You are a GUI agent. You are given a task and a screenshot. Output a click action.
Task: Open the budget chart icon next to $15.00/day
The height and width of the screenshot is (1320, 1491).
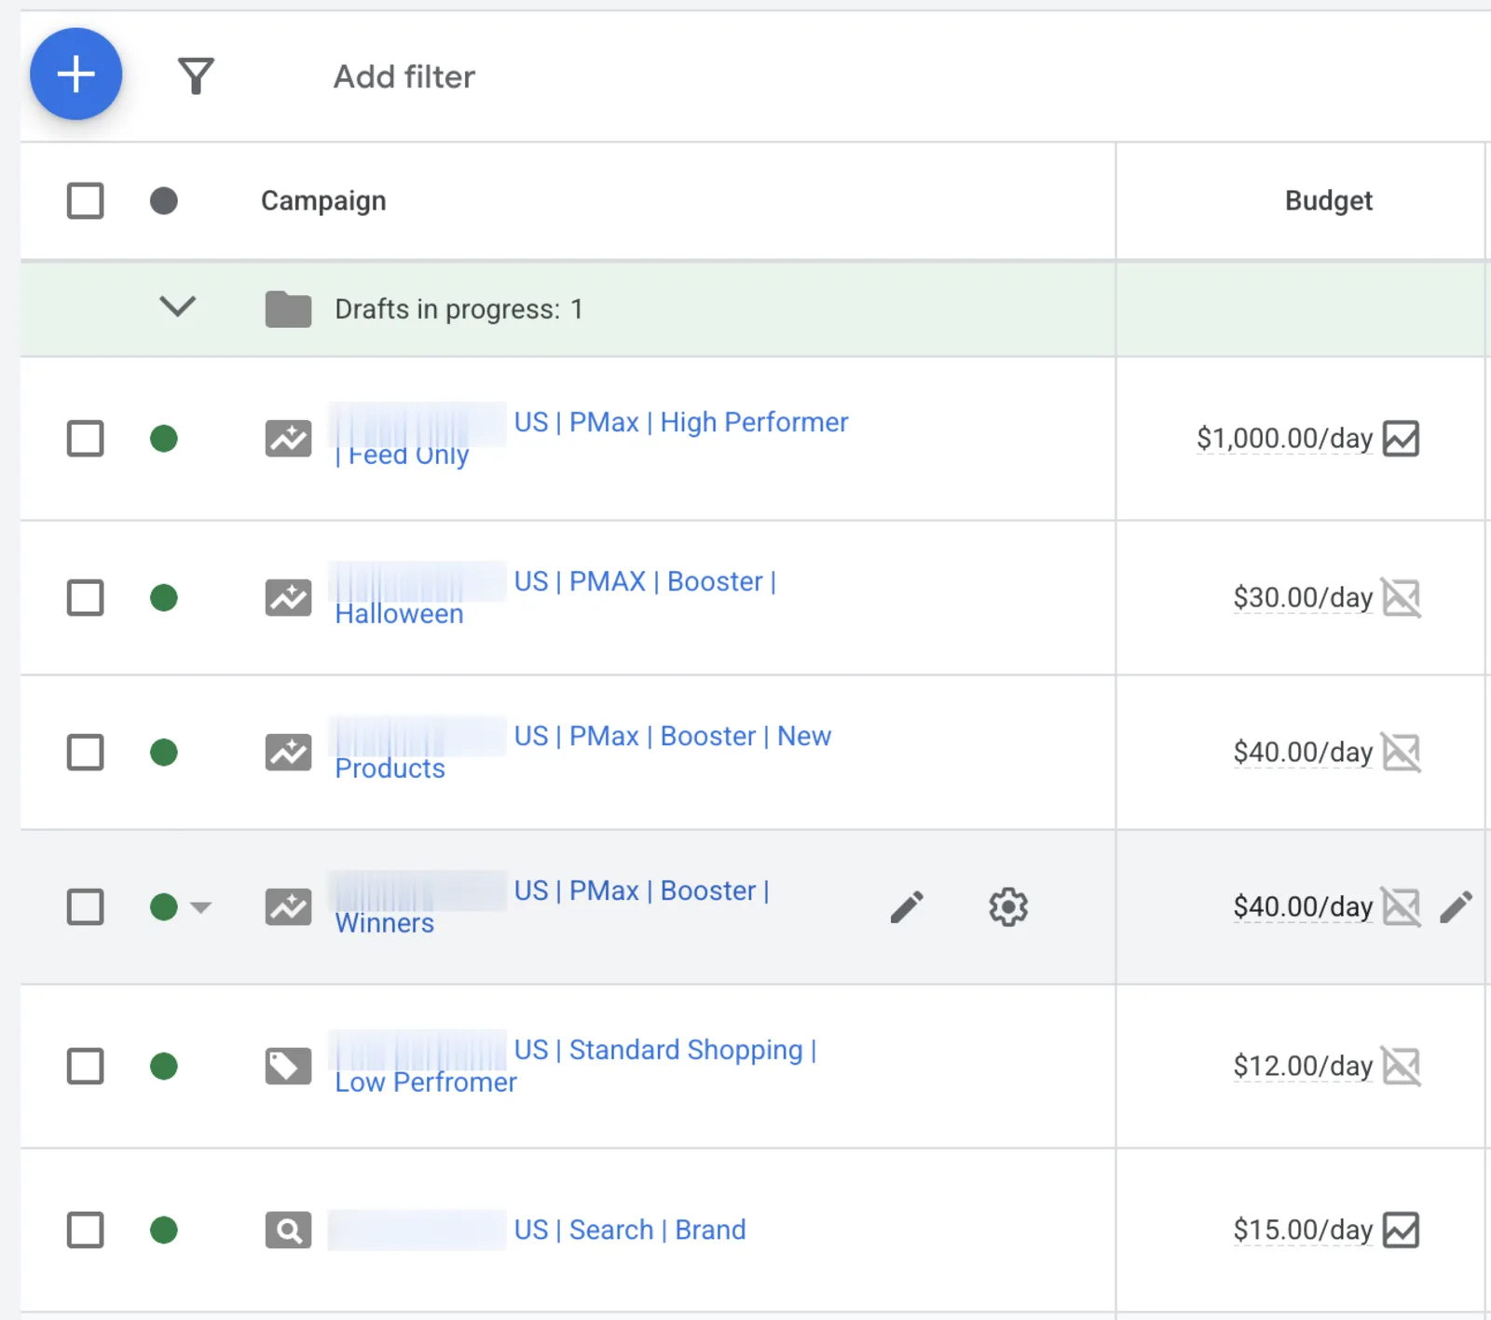point(1401,1230)
